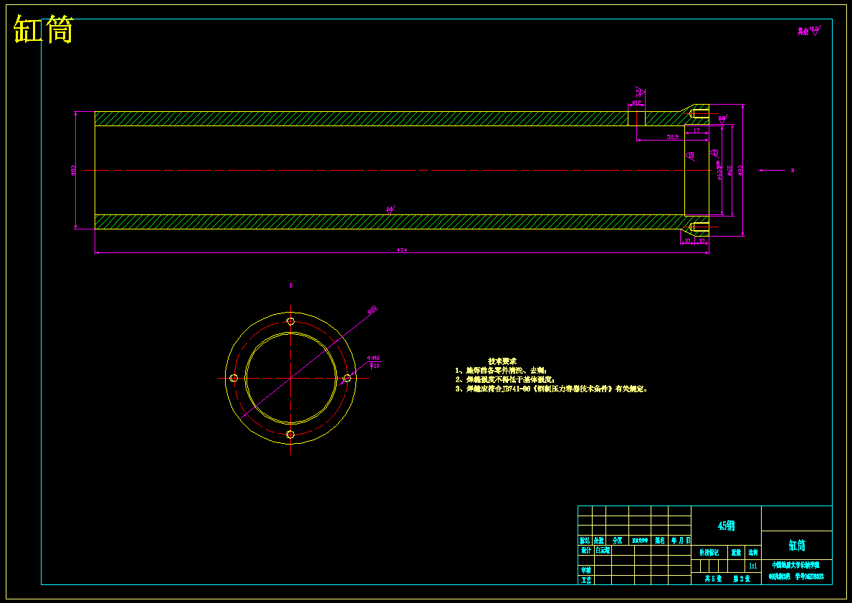Select the ø93 outer flange diameter dimension
This screenshot has height=603, width=852.
click(739, 170)
